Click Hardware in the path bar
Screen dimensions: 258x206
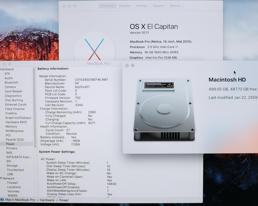[x=47, y=200]
